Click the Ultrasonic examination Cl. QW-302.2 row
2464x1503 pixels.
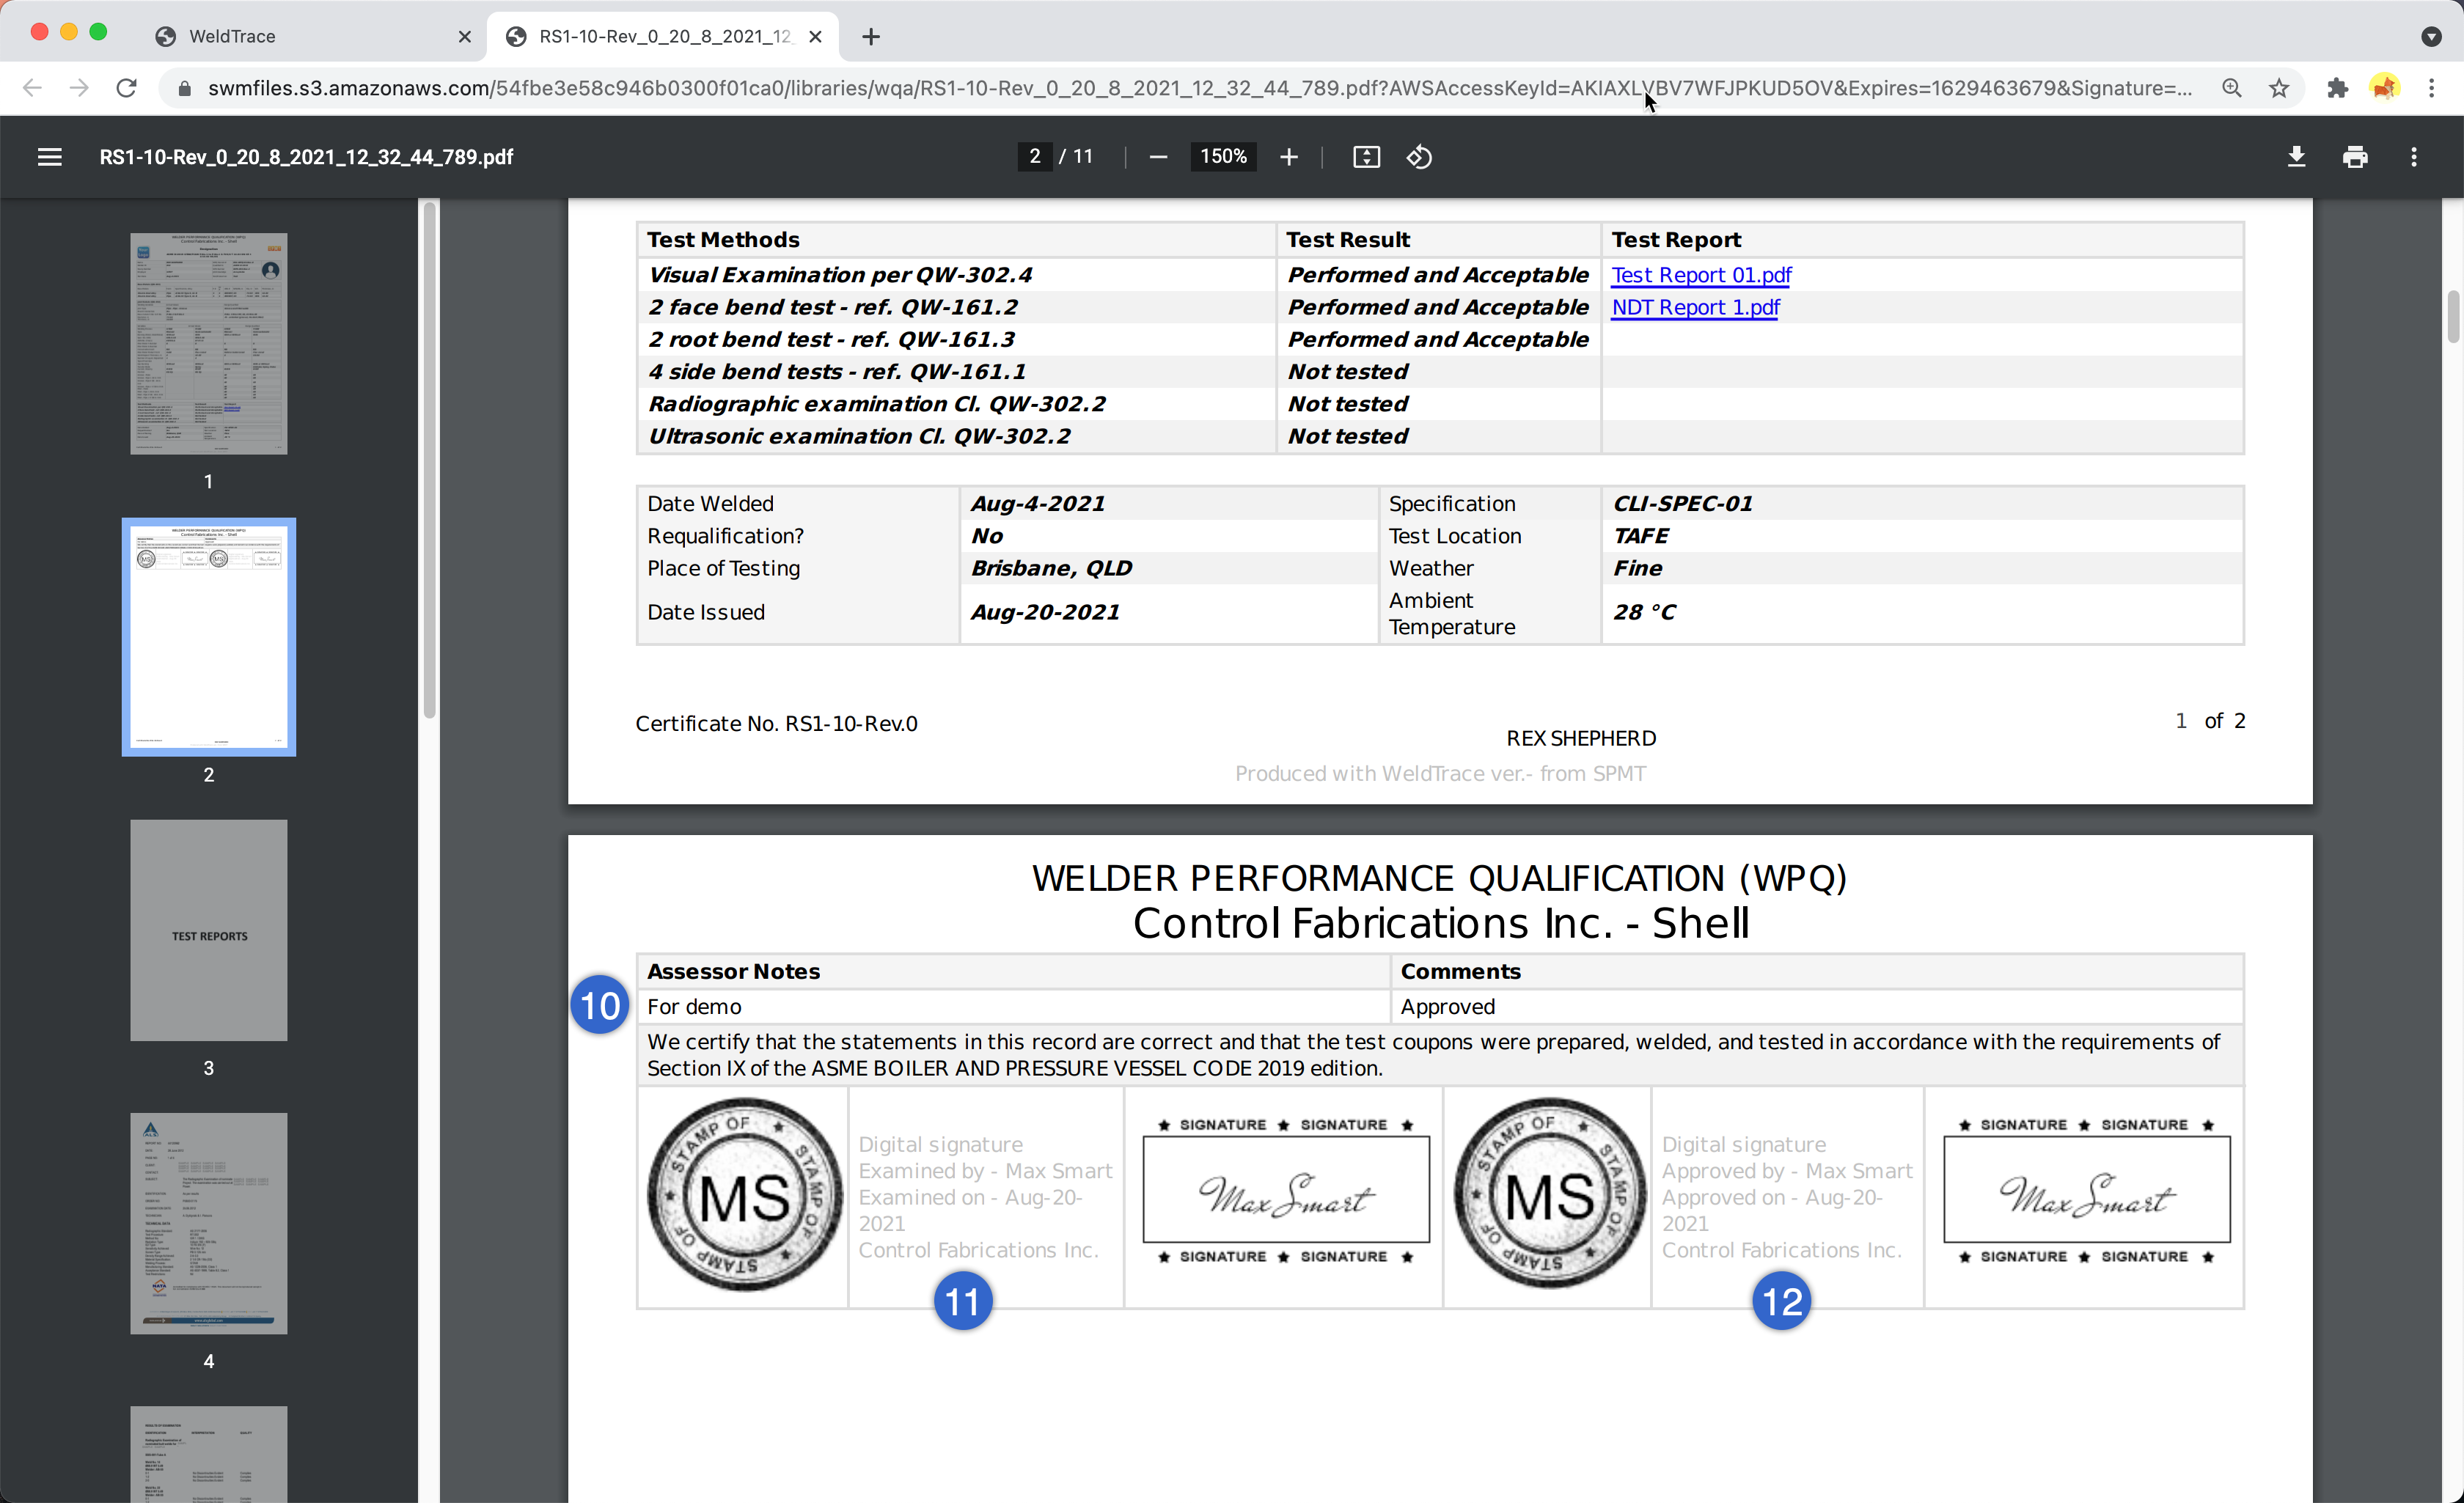tap(1439, 436)
